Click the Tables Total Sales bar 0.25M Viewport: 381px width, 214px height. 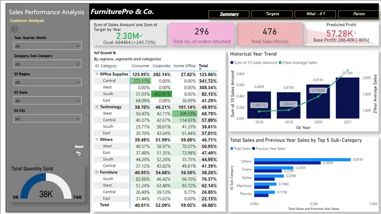[x=269, y=176]
